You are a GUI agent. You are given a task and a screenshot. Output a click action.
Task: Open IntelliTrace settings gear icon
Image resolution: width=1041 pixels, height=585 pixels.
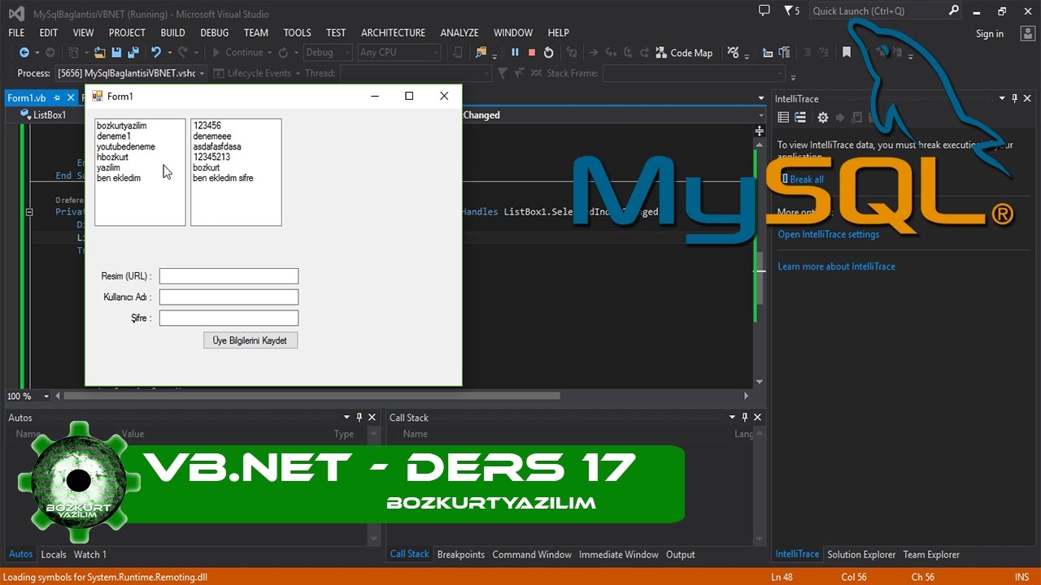coord(823,118)
